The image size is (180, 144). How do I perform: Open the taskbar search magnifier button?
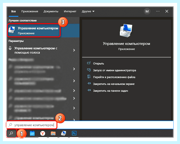tap(11, 133)
